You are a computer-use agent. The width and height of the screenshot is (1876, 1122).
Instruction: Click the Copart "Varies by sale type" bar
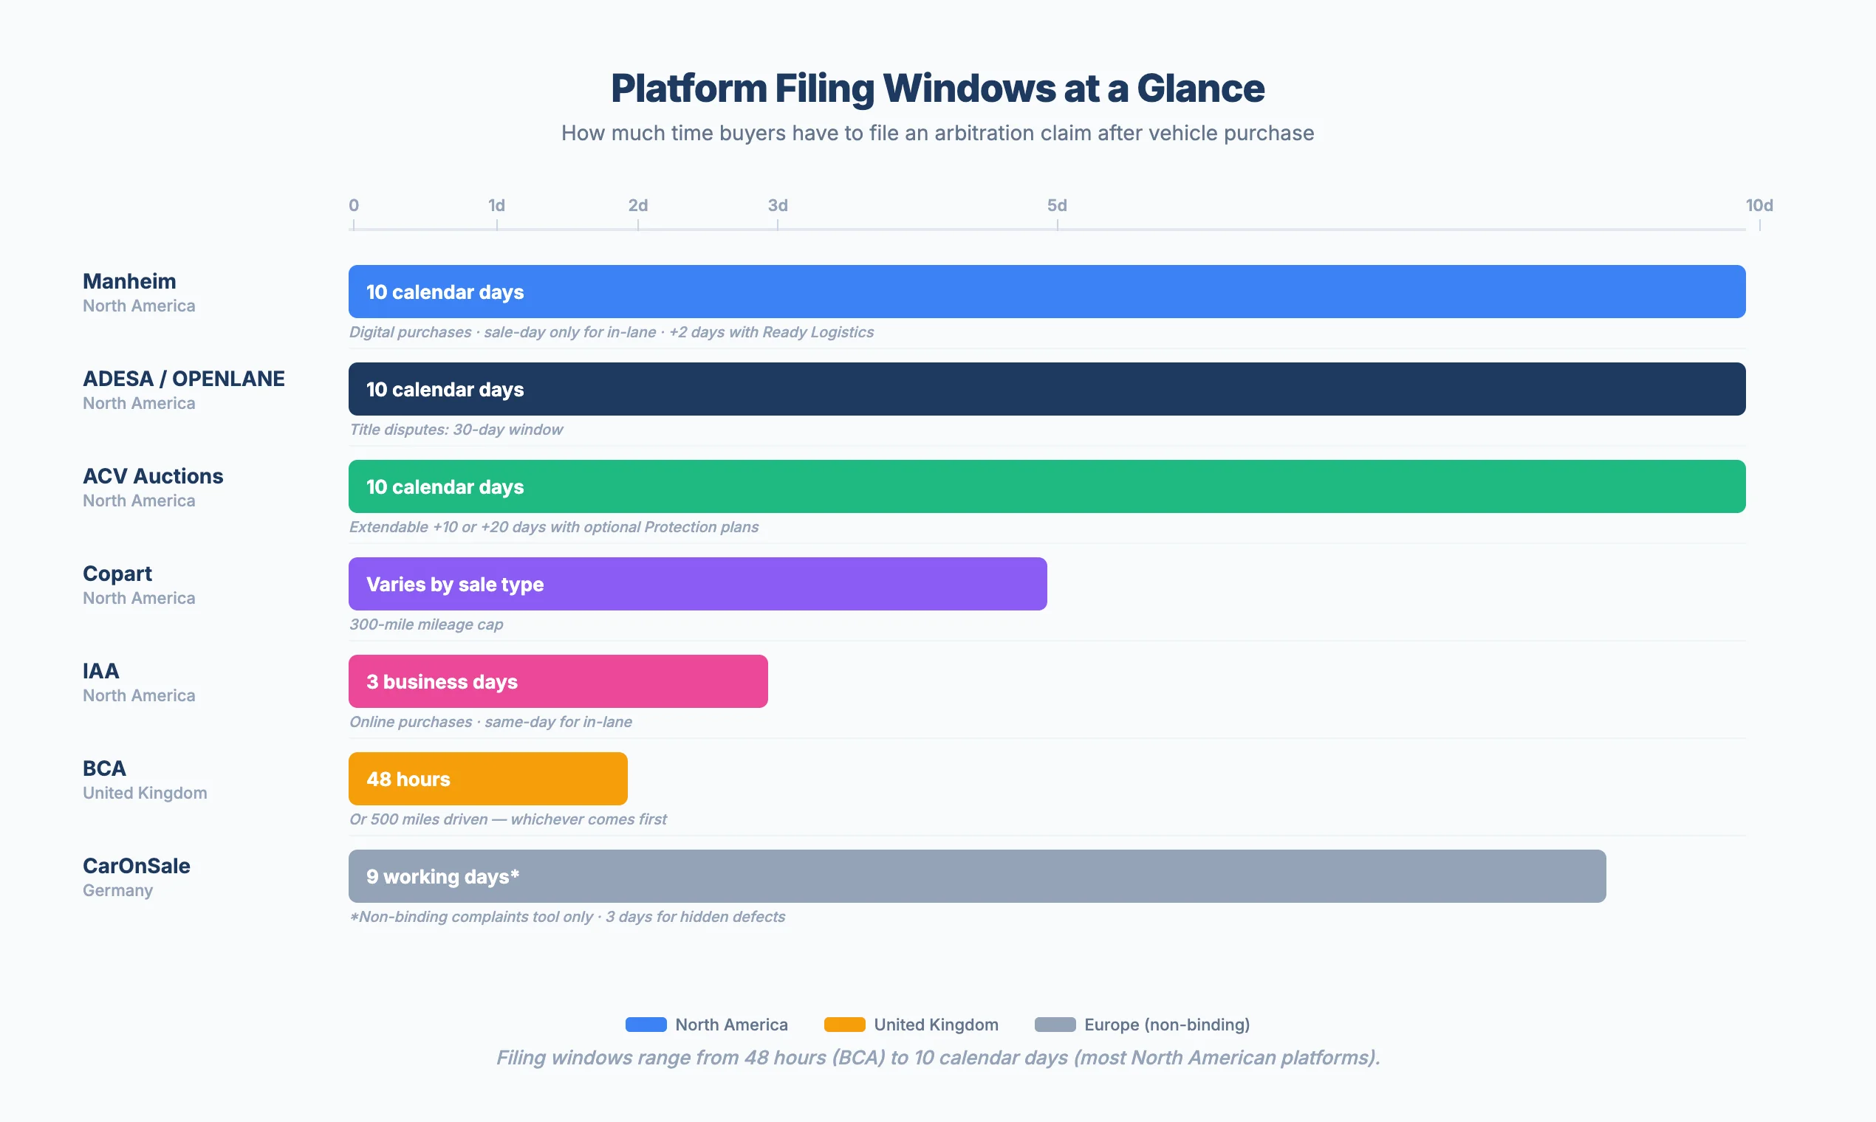[x=696, y=584]
